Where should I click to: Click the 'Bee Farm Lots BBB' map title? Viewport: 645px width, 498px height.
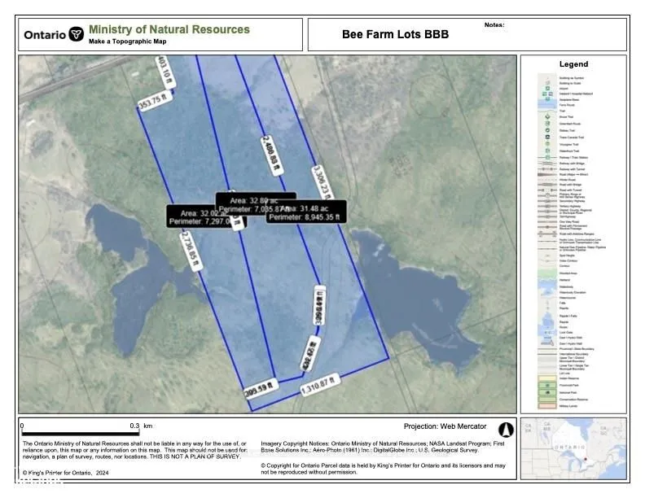(395, 35)
